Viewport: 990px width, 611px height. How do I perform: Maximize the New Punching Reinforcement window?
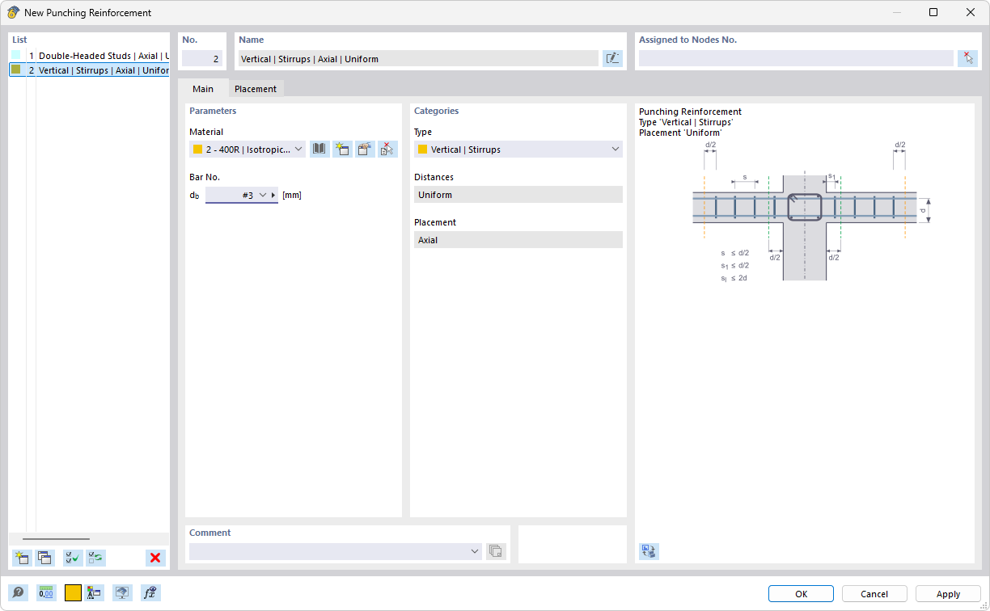pos(933,12)
